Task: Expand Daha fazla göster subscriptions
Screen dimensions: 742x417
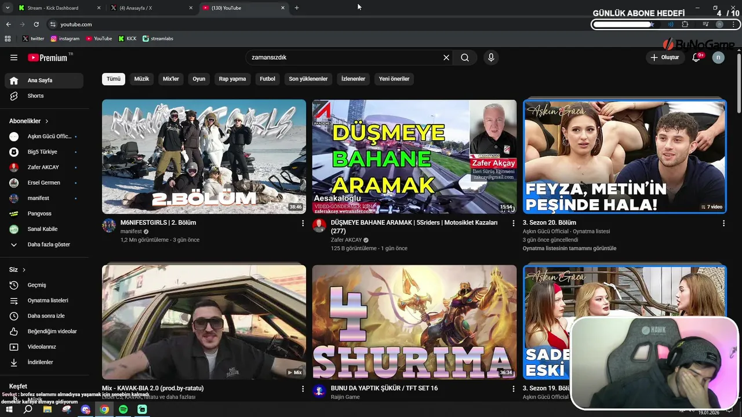Action: (x=44, y=244)
